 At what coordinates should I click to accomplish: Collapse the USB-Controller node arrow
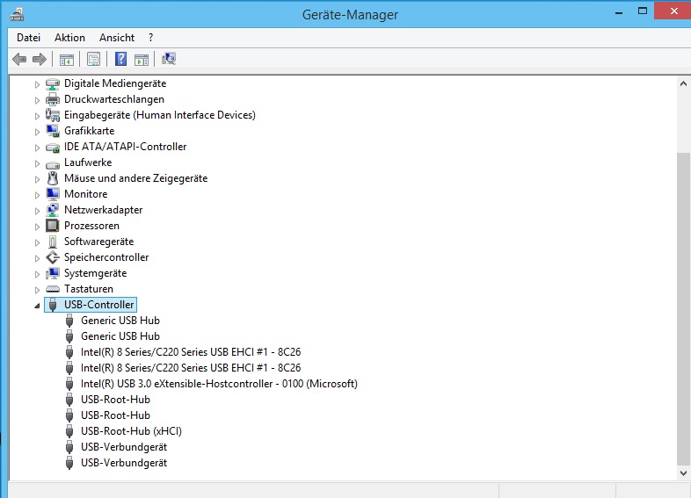[37, 306]
